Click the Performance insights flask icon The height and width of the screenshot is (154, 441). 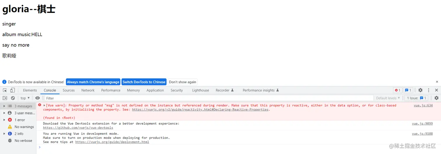[278, 90]
